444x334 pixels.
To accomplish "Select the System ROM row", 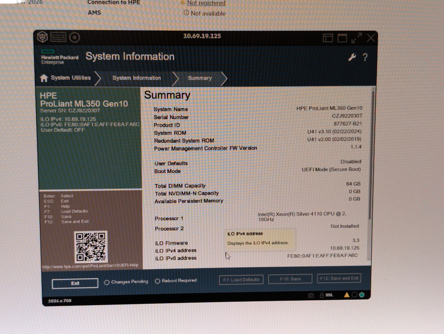I will click(258, 132).
